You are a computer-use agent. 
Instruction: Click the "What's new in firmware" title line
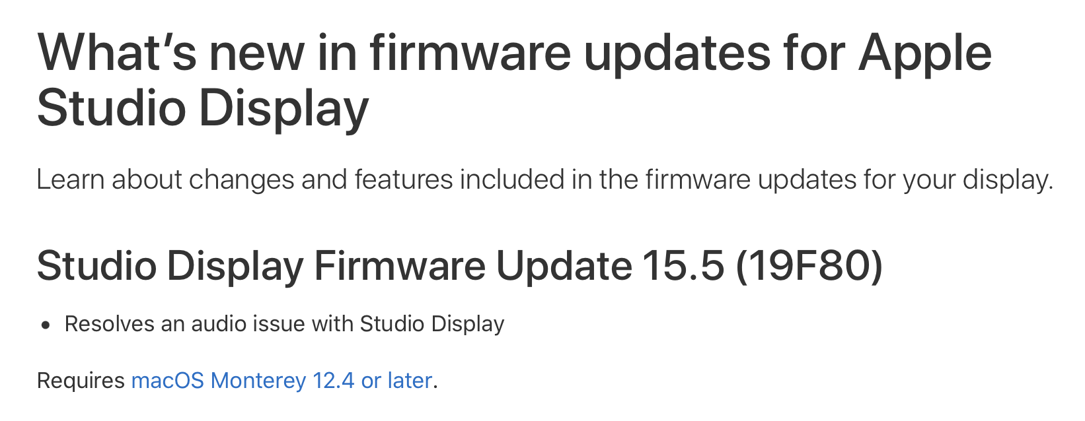coord(515,53)
